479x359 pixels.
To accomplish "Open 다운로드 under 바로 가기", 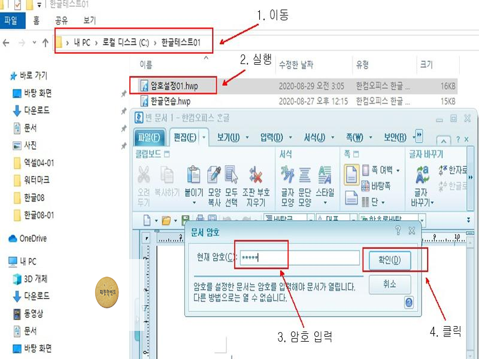I will 31,111.
